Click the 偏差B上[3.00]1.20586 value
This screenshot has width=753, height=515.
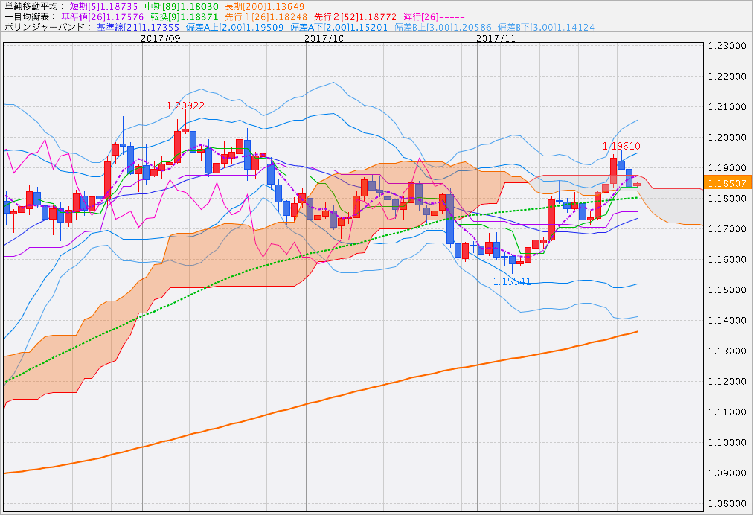point(443,27)
